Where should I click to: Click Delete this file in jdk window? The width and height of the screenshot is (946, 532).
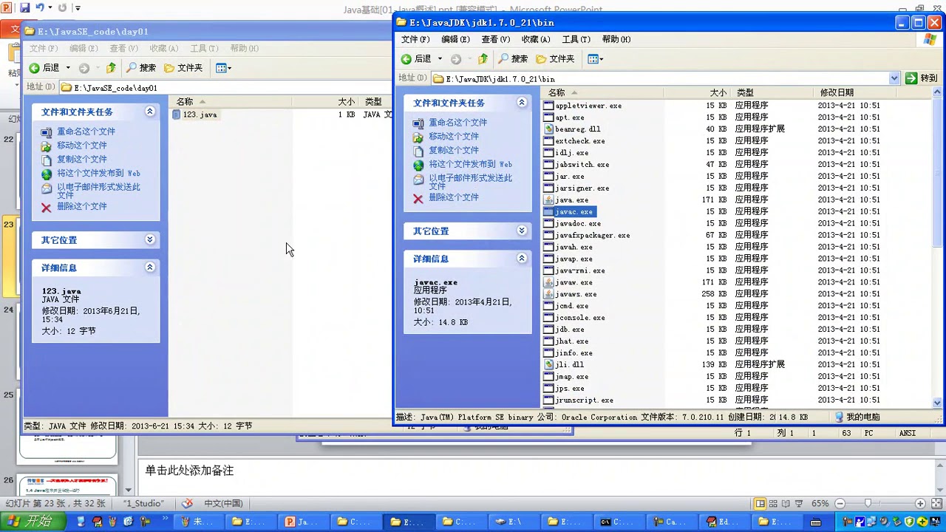454,197
